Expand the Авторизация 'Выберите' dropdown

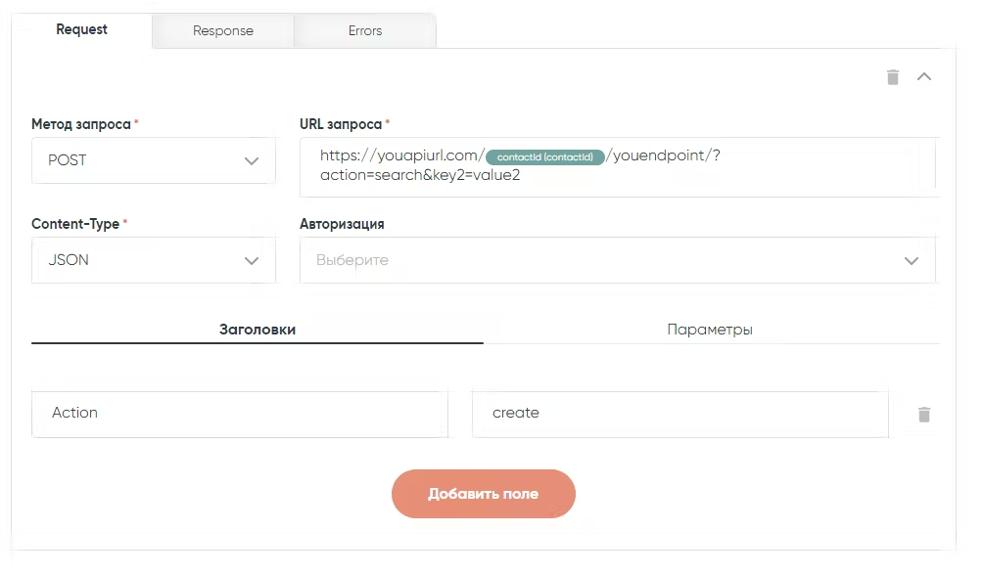tap(617, 260)
